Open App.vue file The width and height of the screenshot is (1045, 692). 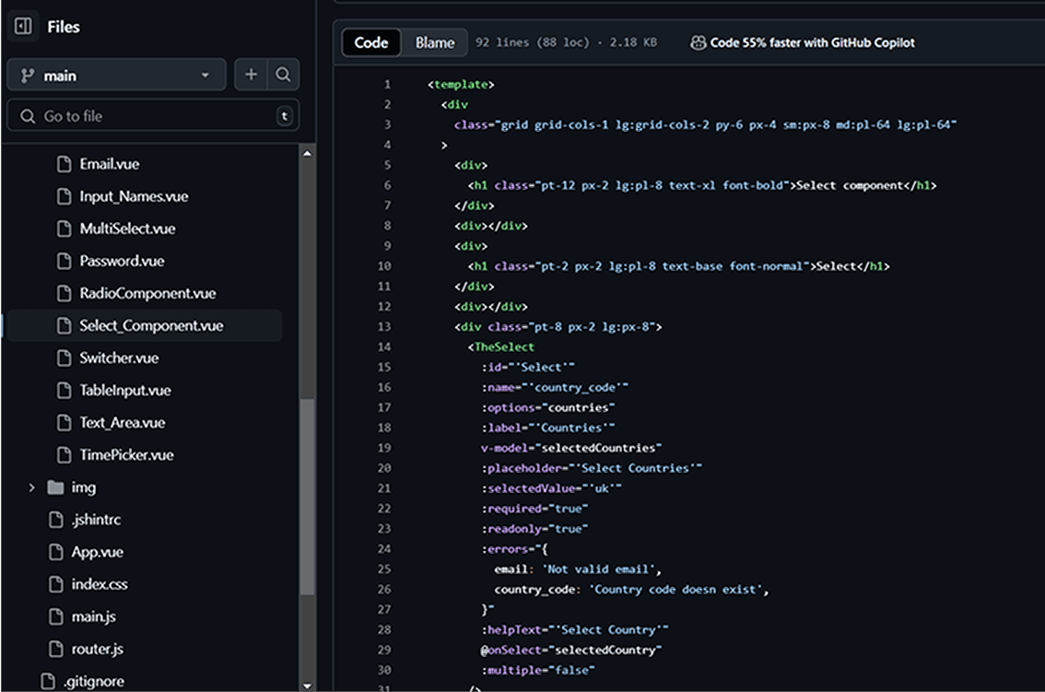[x=98, y=552]
